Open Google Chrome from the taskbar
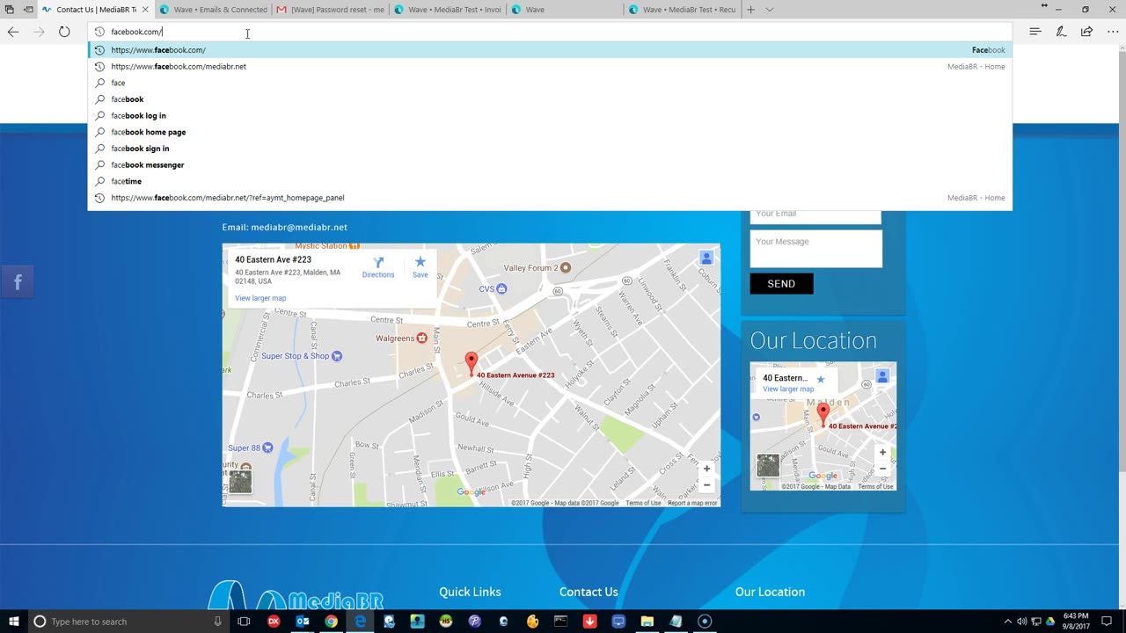The width and height of the screenshot is (1126, 633). (x=331, y=622)
